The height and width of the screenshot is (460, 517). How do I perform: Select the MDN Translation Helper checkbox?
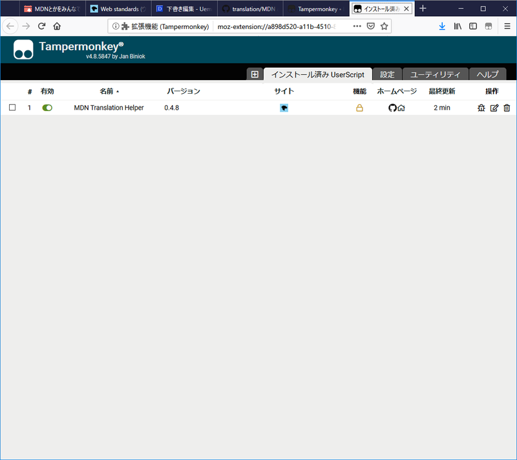point(12,107)
